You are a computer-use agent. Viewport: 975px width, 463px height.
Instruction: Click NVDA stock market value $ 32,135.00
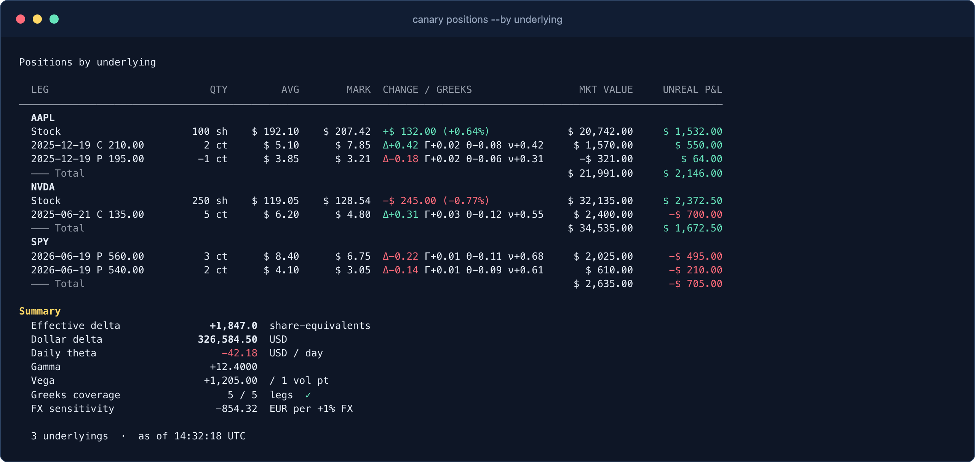coord(600,201)
